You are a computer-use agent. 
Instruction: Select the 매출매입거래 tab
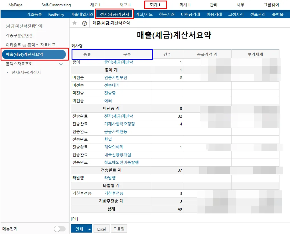click(82, 15)
